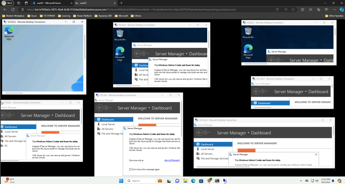
Task: Open File Explorer from taskbar
Action: [x=185, y=181]
